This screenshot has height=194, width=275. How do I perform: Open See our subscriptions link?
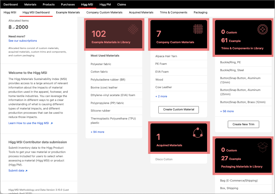pos(23,41)
